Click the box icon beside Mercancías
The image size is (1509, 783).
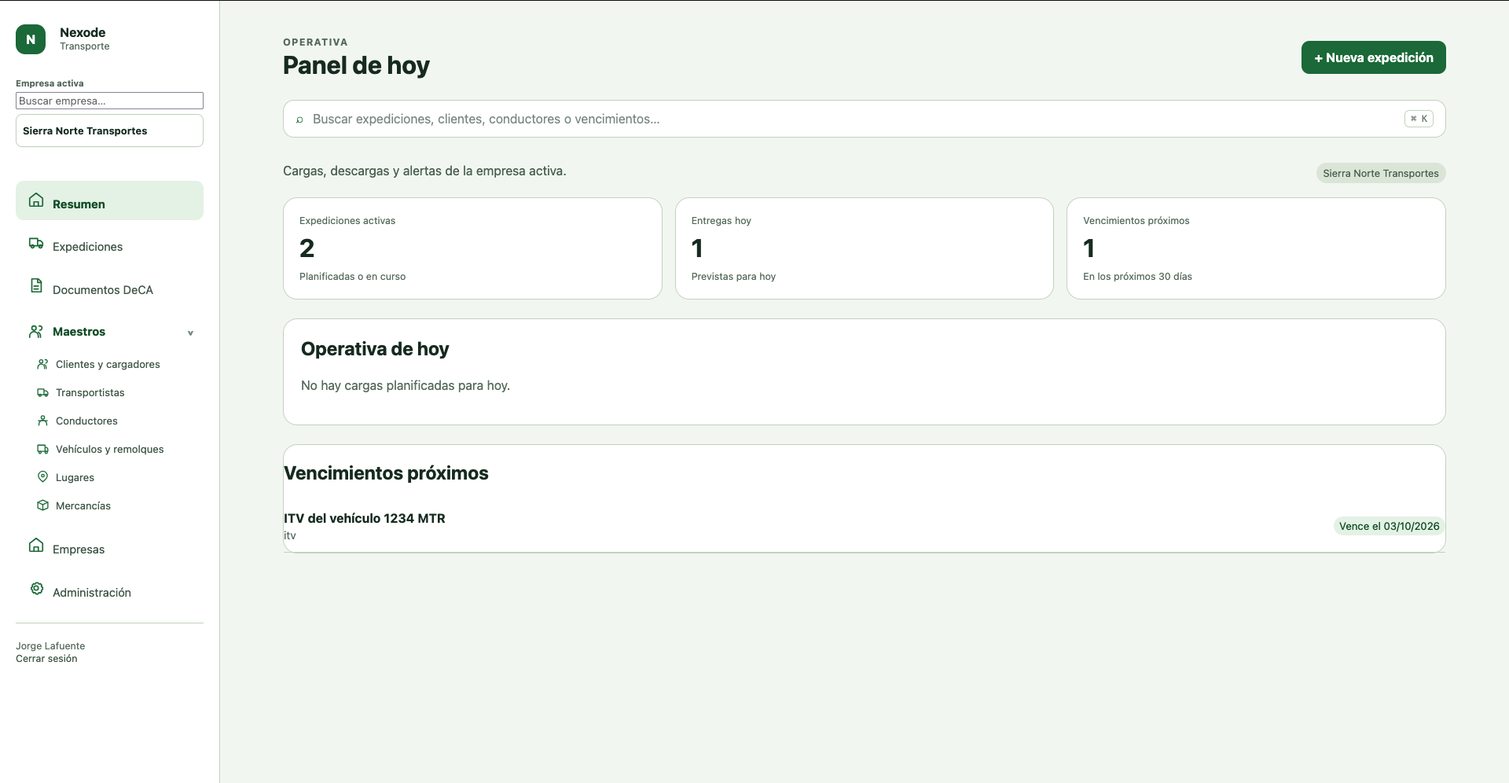43,505
